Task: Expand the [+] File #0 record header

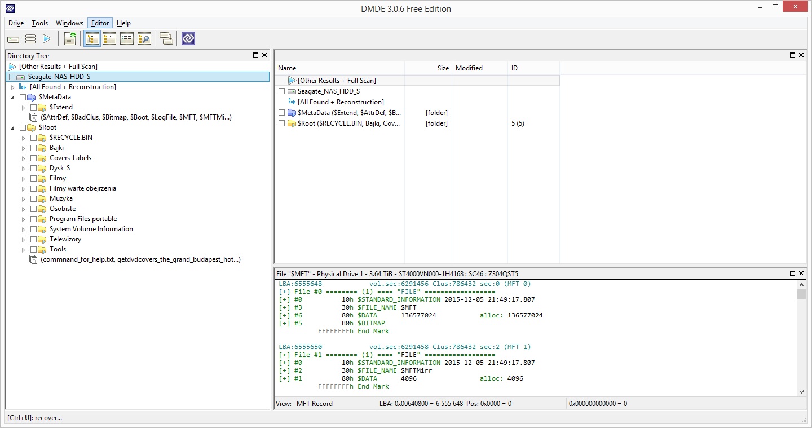Action: [284, 292]
